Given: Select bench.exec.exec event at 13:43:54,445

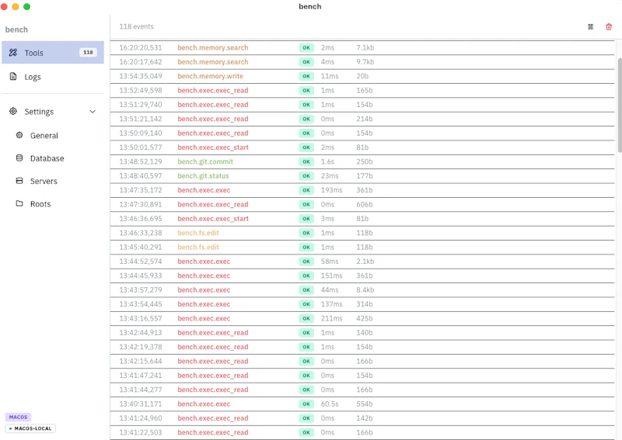Looking at the screenshot, I should pyautogui.click(x=362, y=304).
